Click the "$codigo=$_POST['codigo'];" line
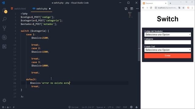This screenshot has width=195, height=109. tap(37, 17)
